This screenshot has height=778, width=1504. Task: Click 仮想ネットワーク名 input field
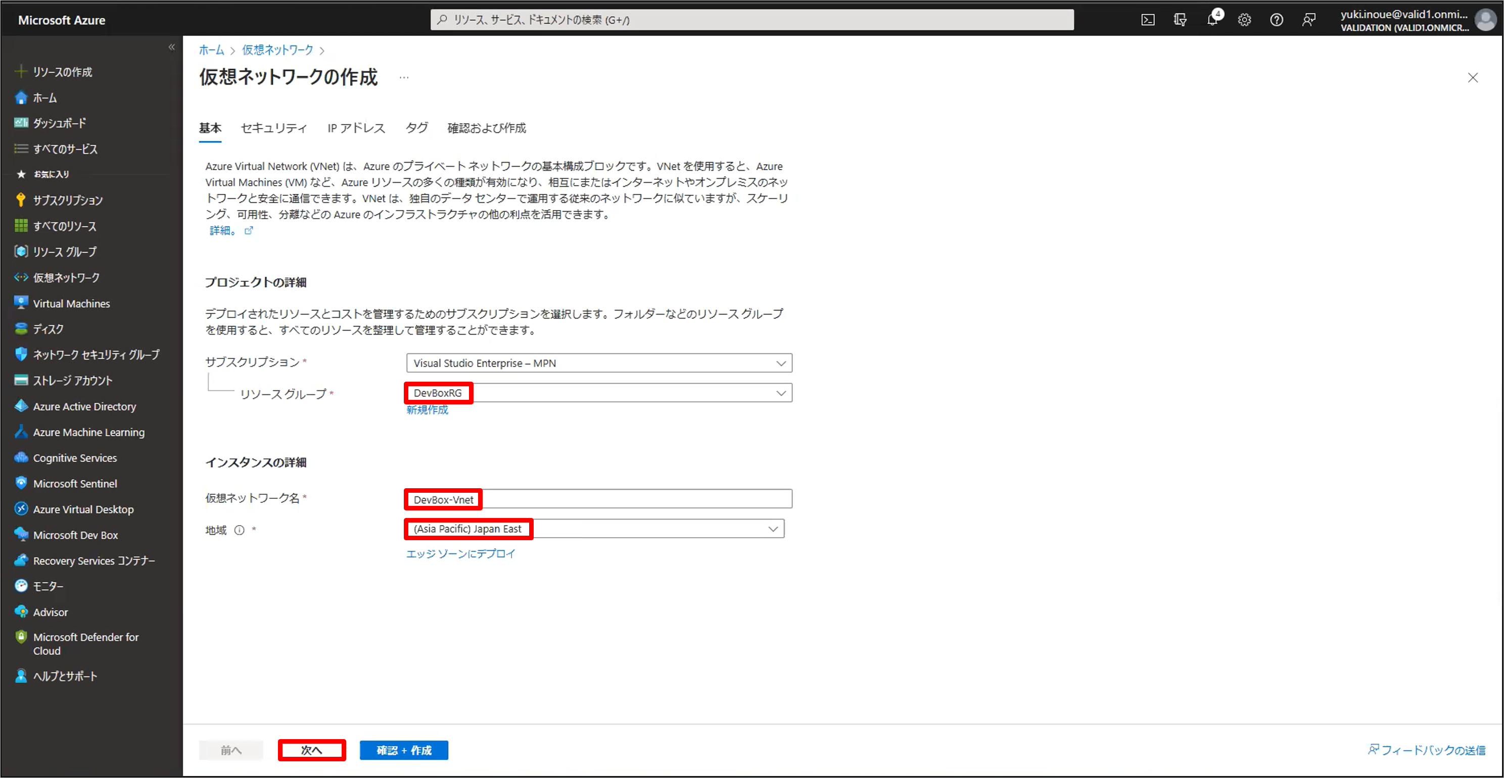point(599,499)
